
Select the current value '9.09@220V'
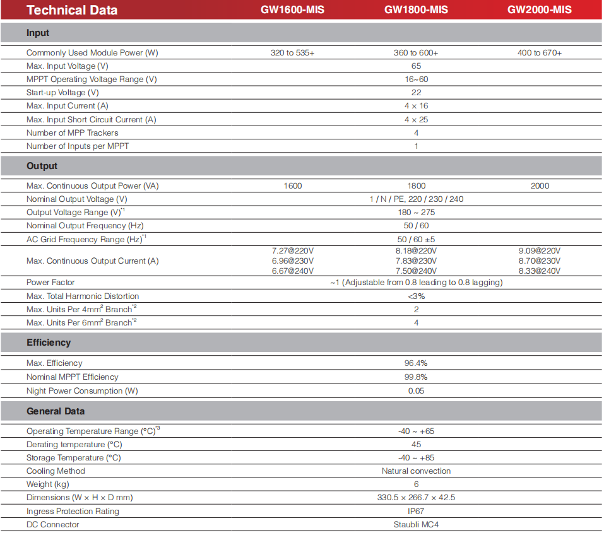point(539,251)
